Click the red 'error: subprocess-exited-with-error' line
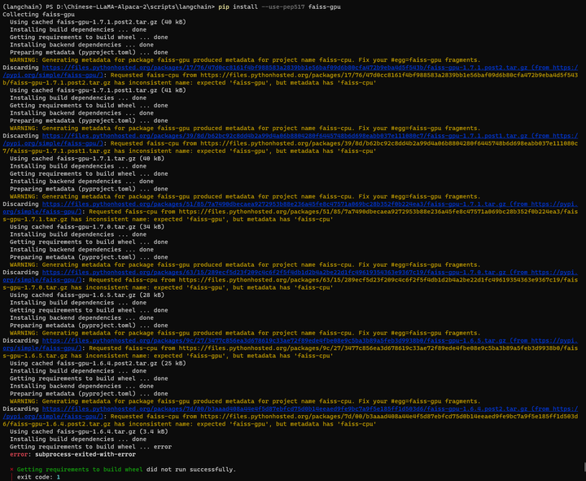The width and height of the screenshot is (586, 481). click(x=72, y=455)
